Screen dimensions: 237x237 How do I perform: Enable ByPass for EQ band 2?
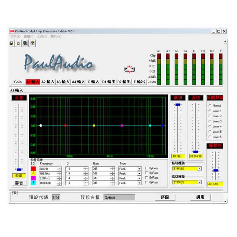point(146,173)
